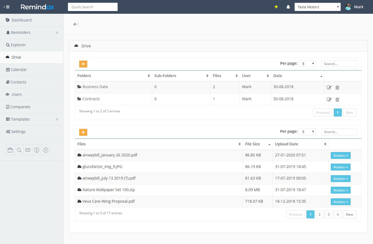
Task: Open the notifications bell
Action: tap(288, 7)
